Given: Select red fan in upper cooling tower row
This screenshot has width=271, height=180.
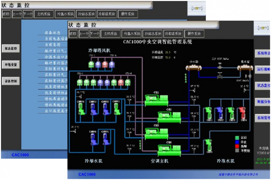Looking at the screenshot, I should click(x=105, y=64).
